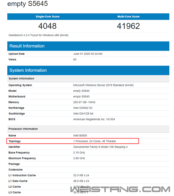Select the Maximum Frequency label
Image resolution: width=174 pixels, height=196 pixels.
[x=22, y=158]
